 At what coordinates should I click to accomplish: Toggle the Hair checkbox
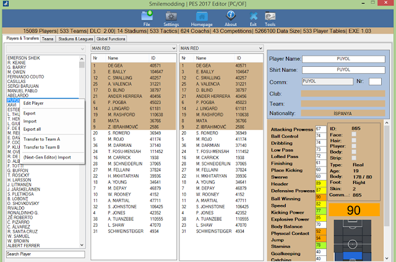(x=354, y=141)
